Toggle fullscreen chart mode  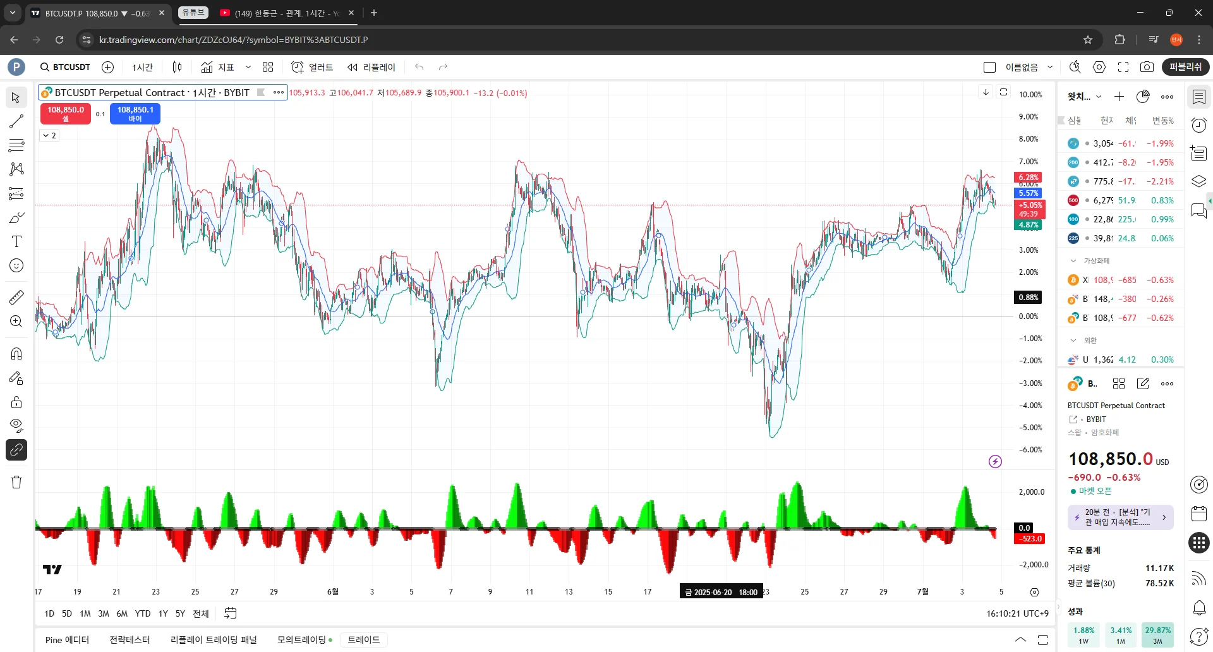(x=1123, y=67)
